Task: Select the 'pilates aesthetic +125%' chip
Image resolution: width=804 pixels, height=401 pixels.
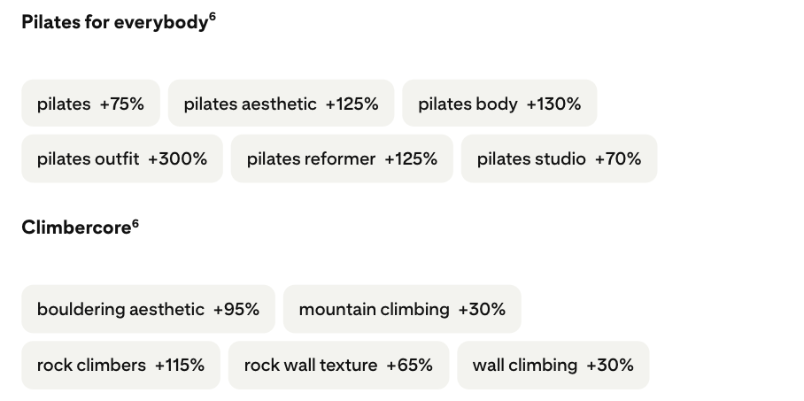Action: pyautogui.click(x=281, y=103)
